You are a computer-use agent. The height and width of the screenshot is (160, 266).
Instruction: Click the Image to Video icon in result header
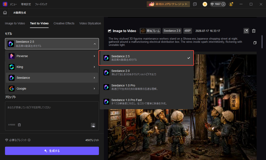110,31
